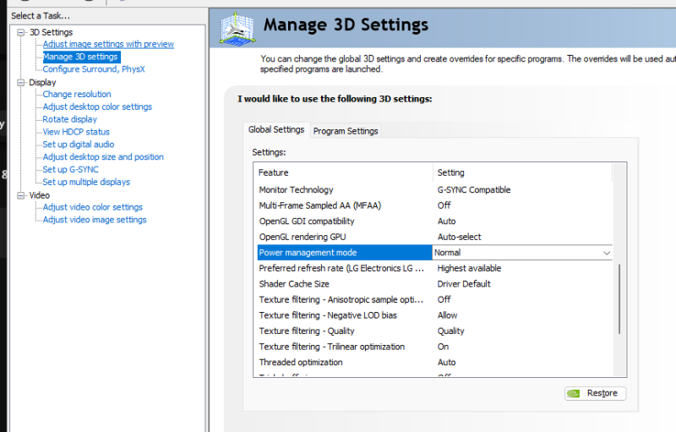This screenshot has height=432, width=676.
Task: Select Multi-Frame Sampled AA (MFAA) row
Action: (434, 205)
